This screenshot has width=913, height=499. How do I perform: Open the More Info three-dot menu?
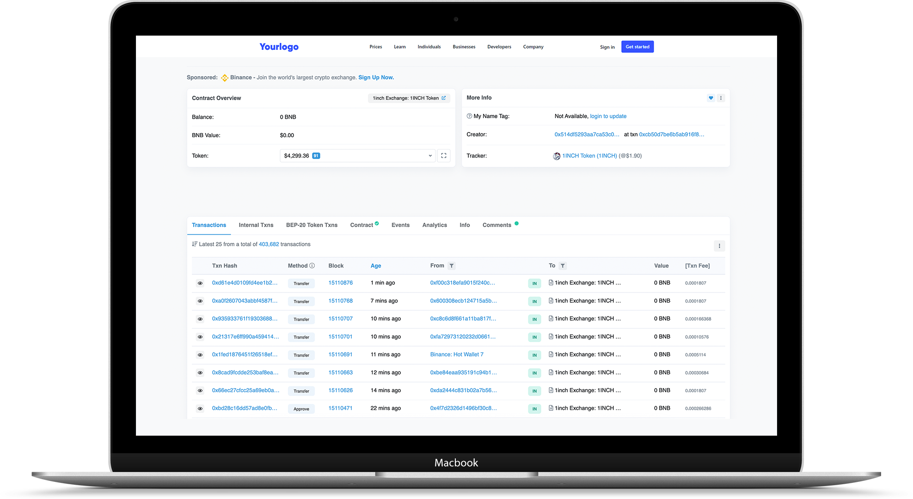[721, 98]
